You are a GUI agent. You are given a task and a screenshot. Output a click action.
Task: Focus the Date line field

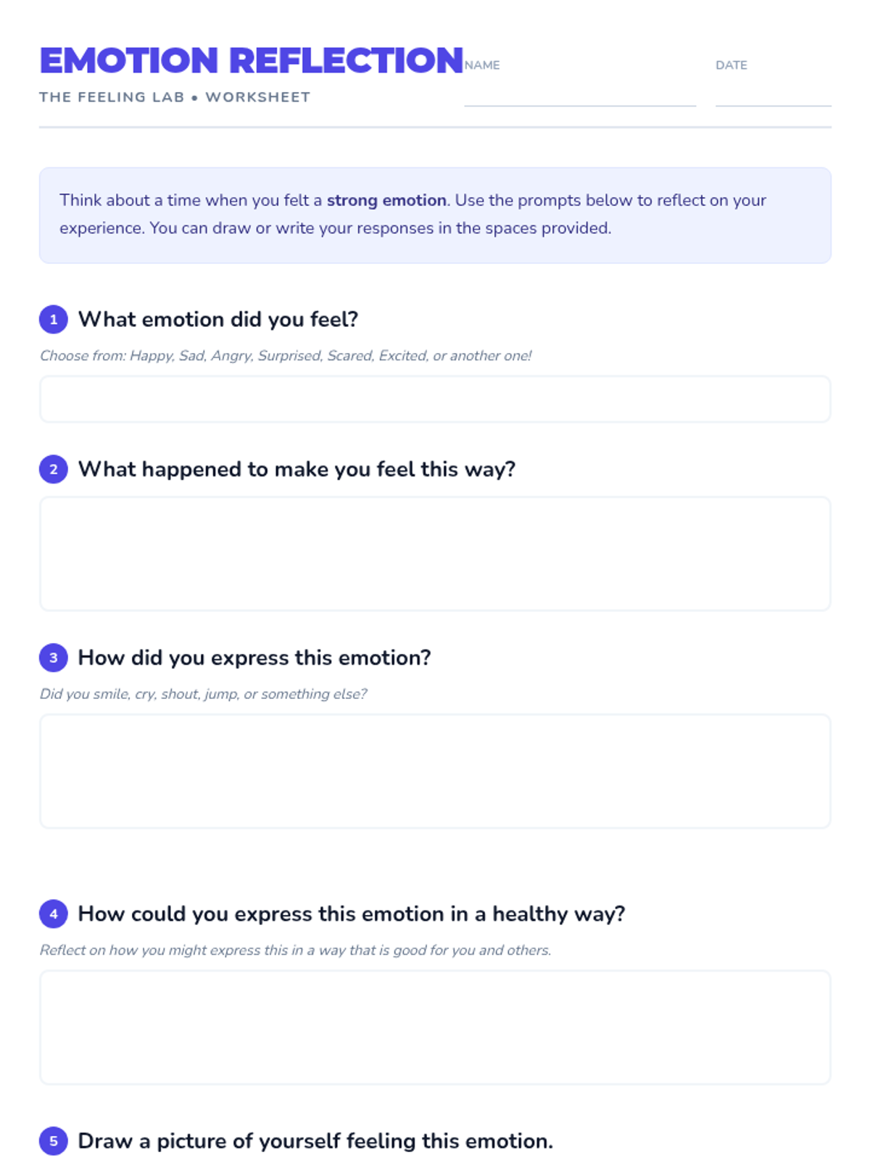tap(773, 93)
